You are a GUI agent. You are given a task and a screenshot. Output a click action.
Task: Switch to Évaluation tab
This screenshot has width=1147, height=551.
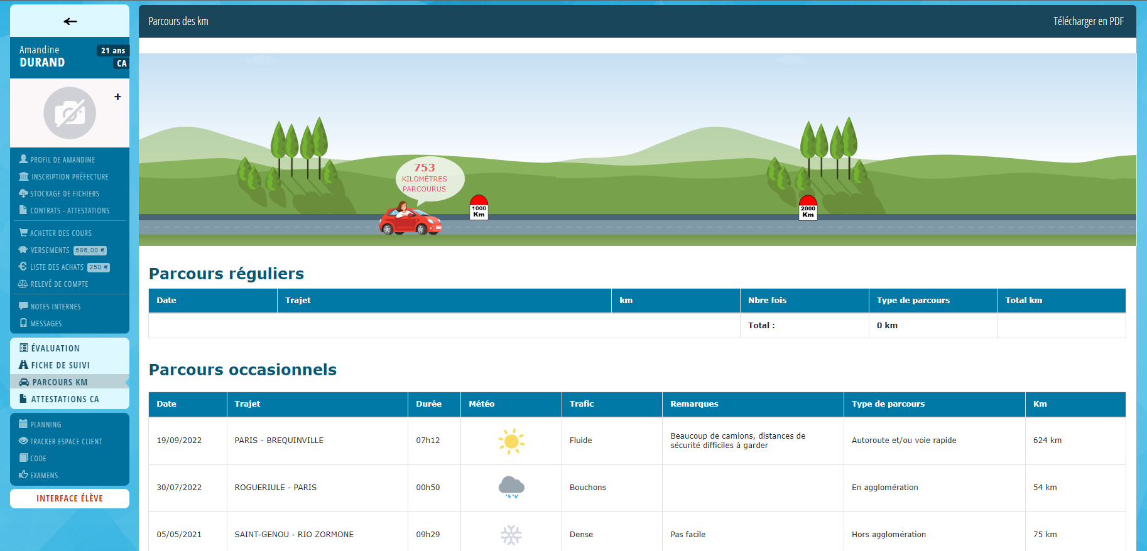pyautogui.click(x=55, y=348)
